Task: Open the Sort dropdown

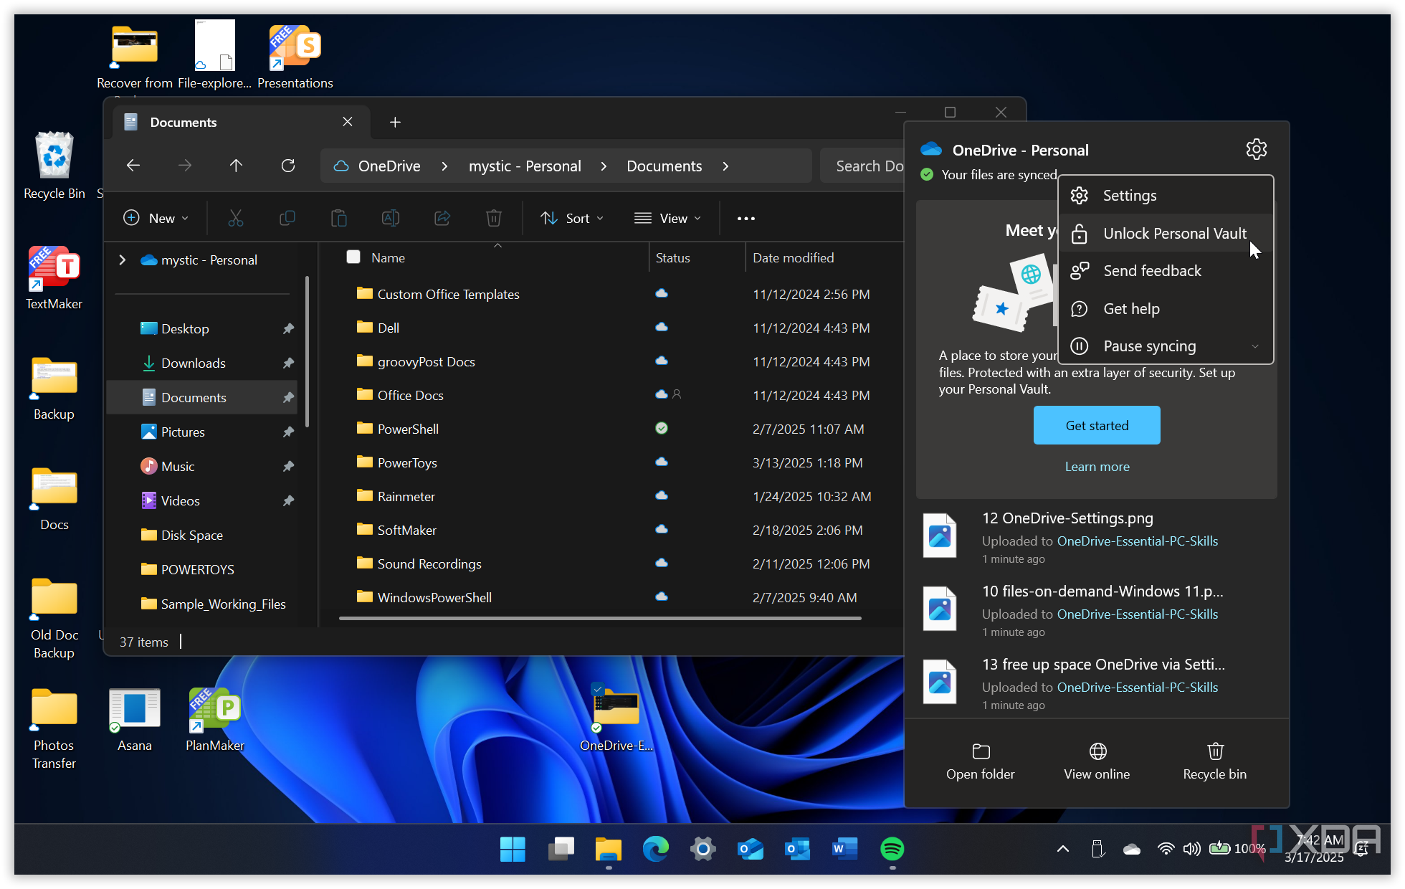Action: (572, 218)
